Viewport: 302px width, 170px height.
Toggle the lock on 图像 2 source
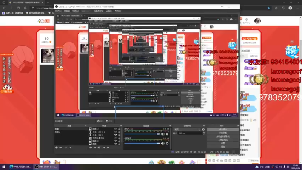tap(119, 141)
